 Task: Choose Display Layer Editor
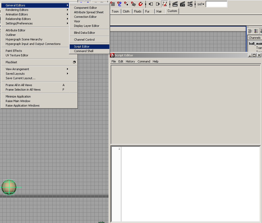[89, 26]
